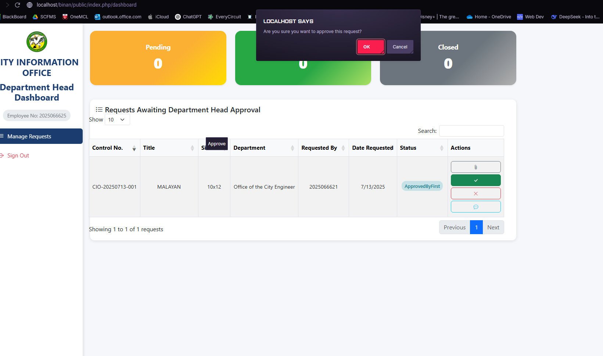Add a comment with the chat bubble button
This screenshot has width=603, height=356.
(x=475, y=207)
